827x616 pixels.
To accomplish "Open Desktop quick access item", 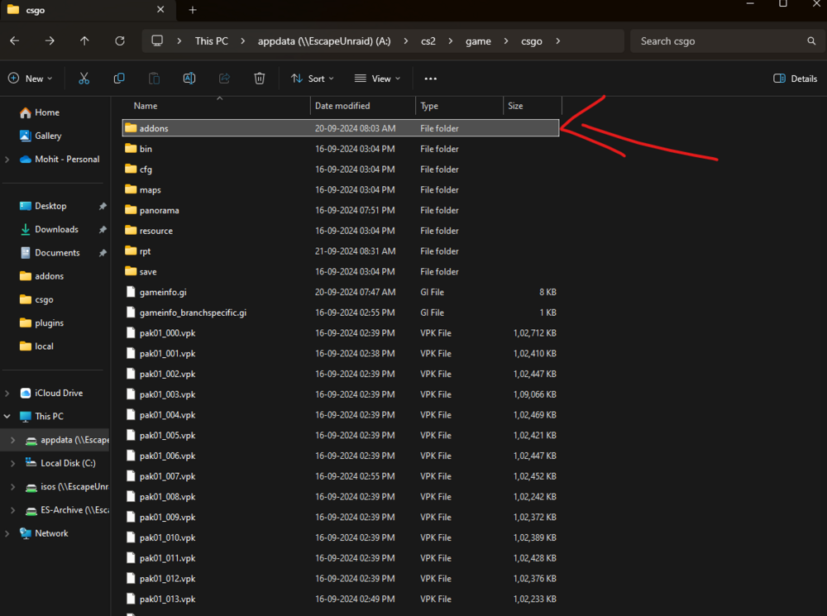I will coord(43,206).
